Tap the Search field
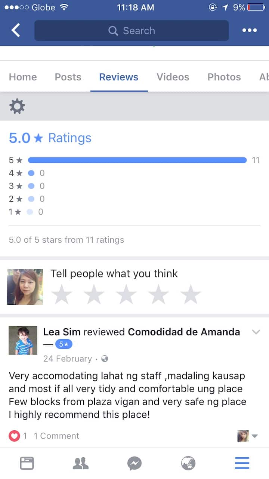Image resolution: width=269 pixels, height=479 pixels. tap(132, 31)
